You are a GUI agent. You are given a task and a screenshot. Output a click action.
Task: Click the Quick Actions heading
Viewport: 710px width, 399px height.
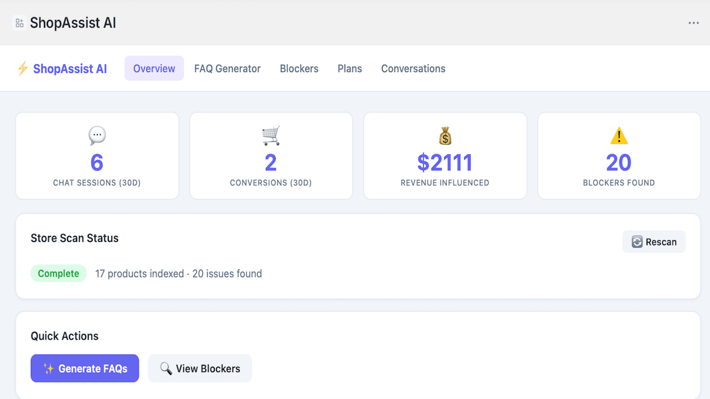click(65, 336)
